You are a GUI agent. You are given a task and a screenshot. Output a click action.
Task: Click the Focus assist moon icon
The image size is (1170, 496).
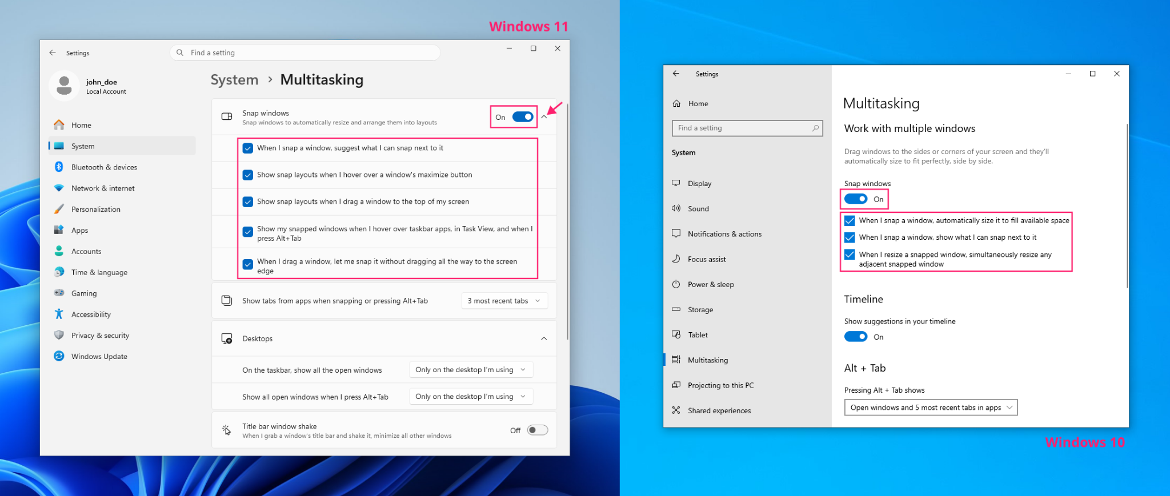(676, 259)
